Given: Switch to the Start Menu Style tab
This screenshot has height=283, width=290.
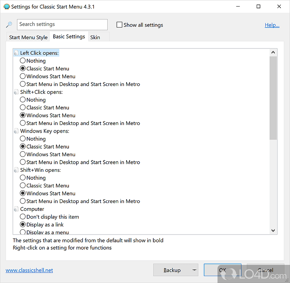Looking at the screenshot, I should (28, 37).
